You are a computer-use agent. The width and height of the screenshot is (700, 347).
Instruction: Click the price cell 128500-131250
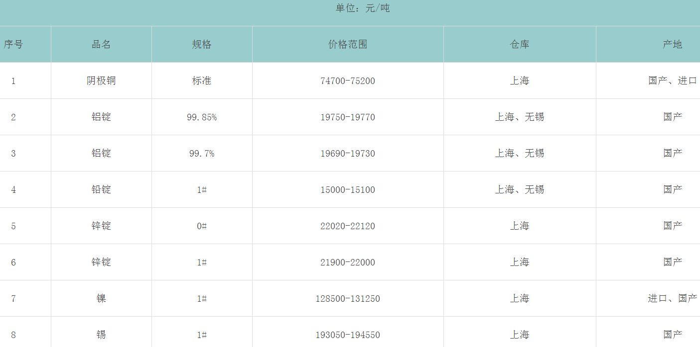pyautogui.click(x=348, y=298)
